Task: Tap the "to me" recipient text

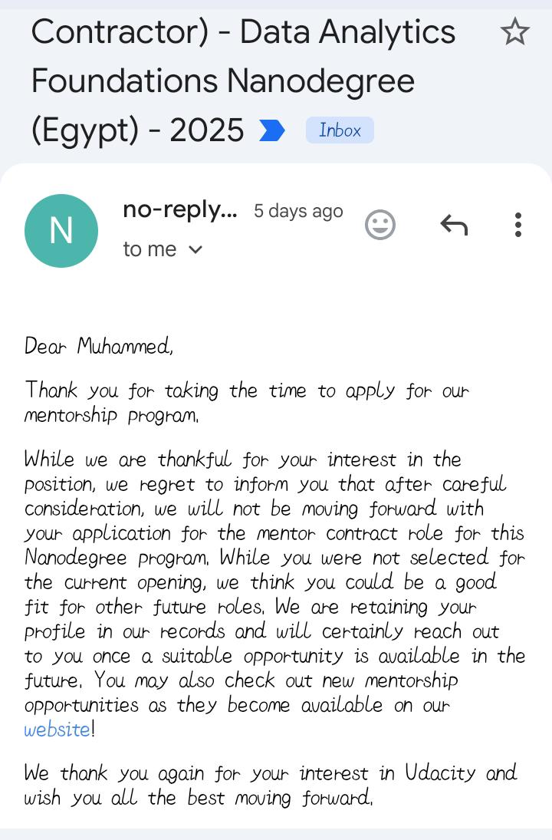Action: (x=149, y=249)
